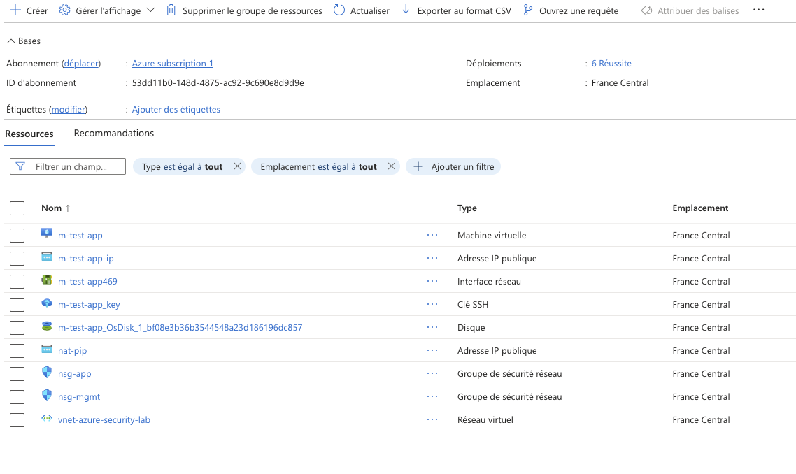
Task: Check the box for m-test-app_key
Action: point(17,305)
